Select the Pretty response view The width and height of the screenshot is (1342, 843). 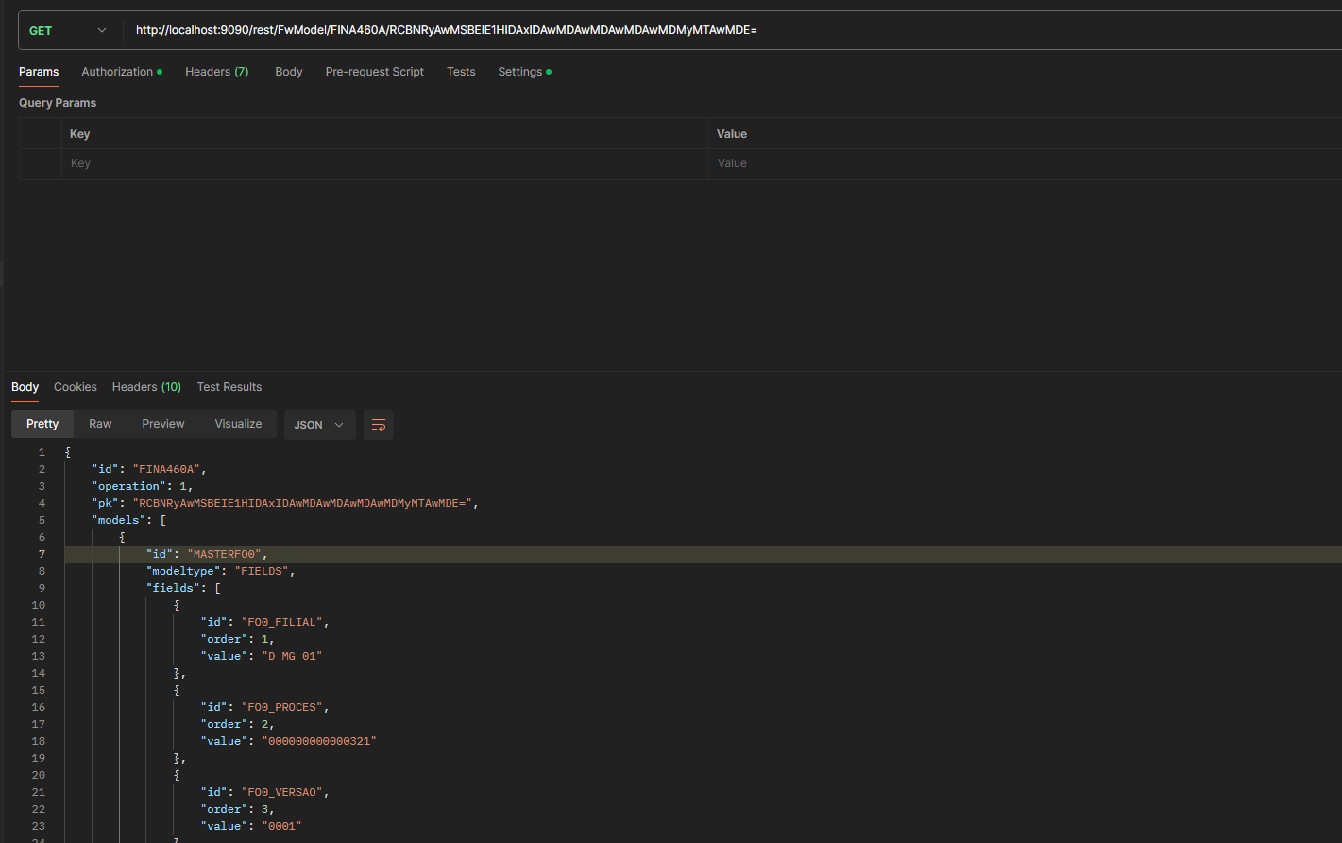42,424
